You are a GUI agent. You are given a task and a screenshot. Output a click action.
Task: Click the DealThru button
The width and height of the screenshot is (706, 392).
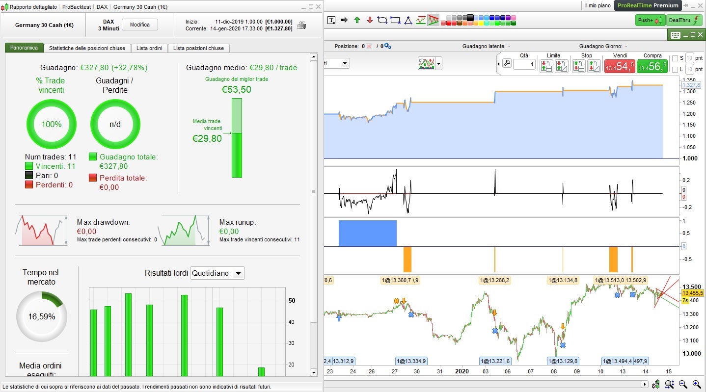pyautogui.click(x=683, y=20)
